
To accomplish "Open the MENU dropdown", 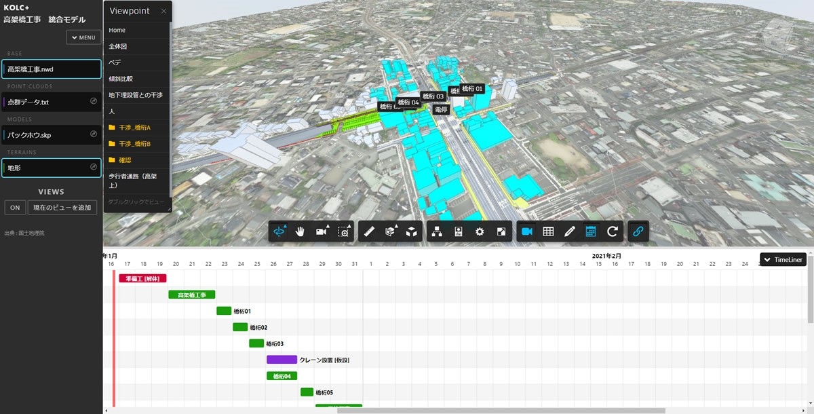I will [83, 38].
